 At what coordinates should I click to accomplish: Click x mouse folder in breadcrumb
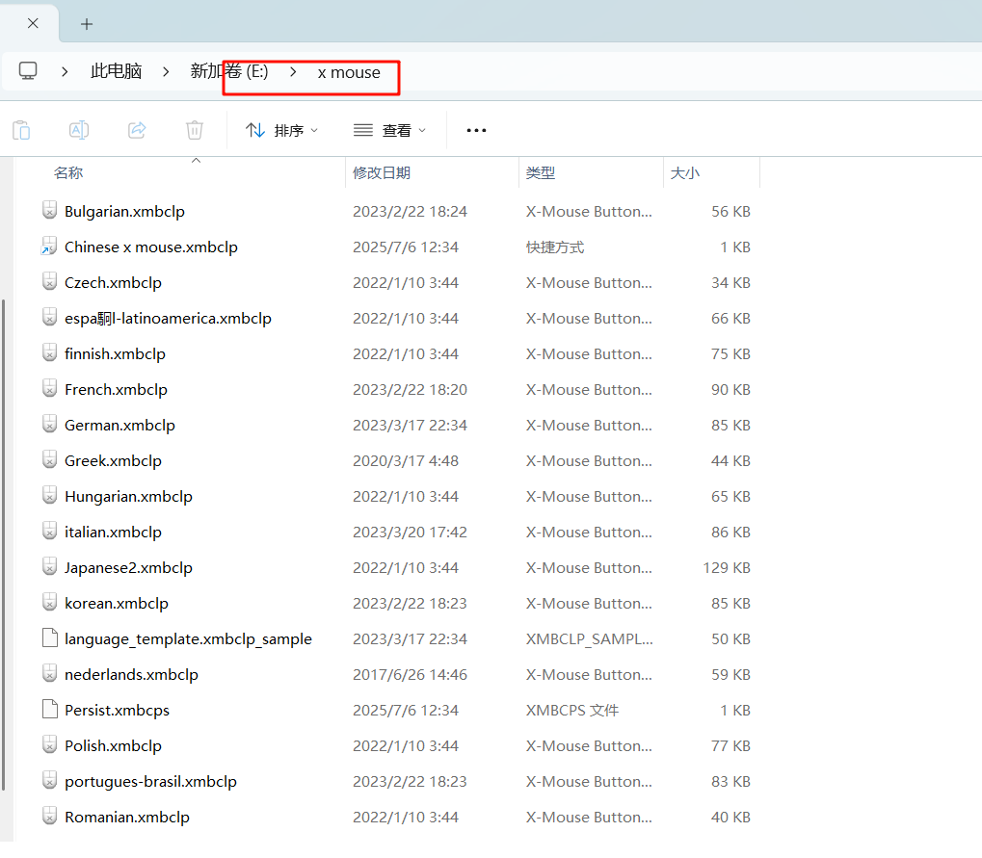pyautogui.click(x=349, y=72)
